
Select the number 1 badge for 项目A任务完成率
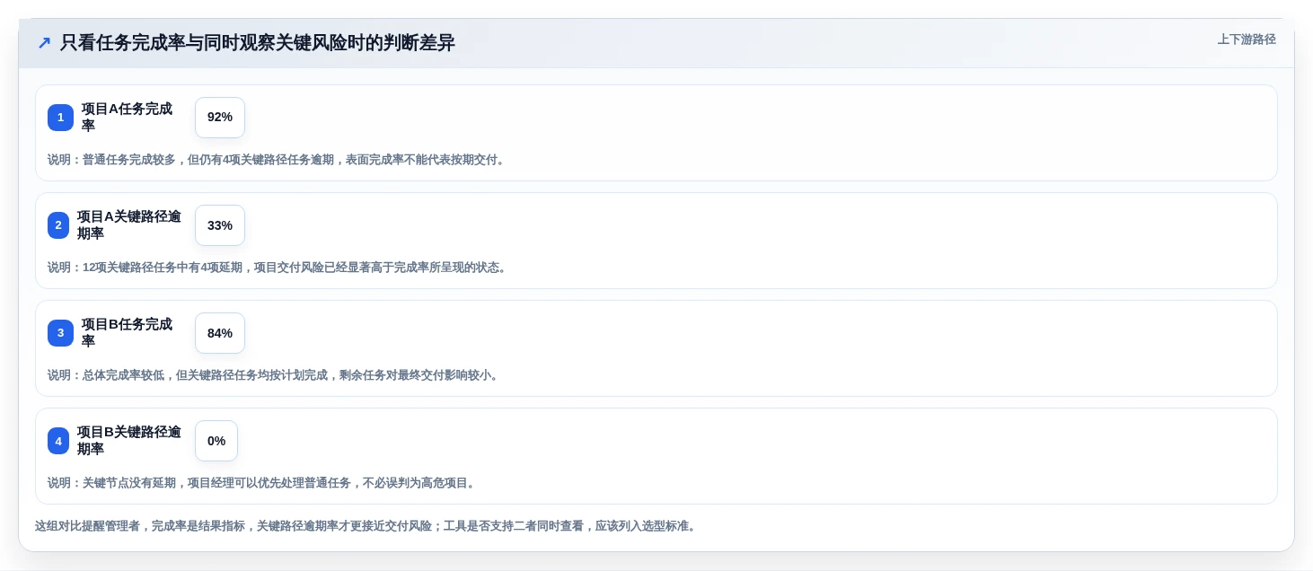pos(60,118)
